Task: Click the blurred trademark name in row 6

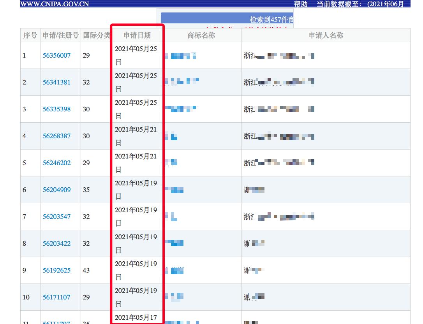Action: (x=174, y=190)
